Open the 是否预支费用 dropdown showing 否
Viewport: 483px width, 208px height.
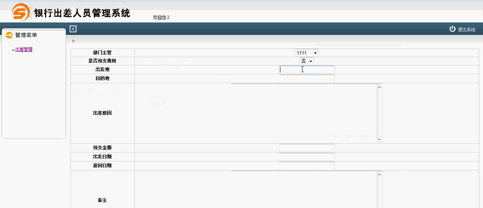coord(307,61)
